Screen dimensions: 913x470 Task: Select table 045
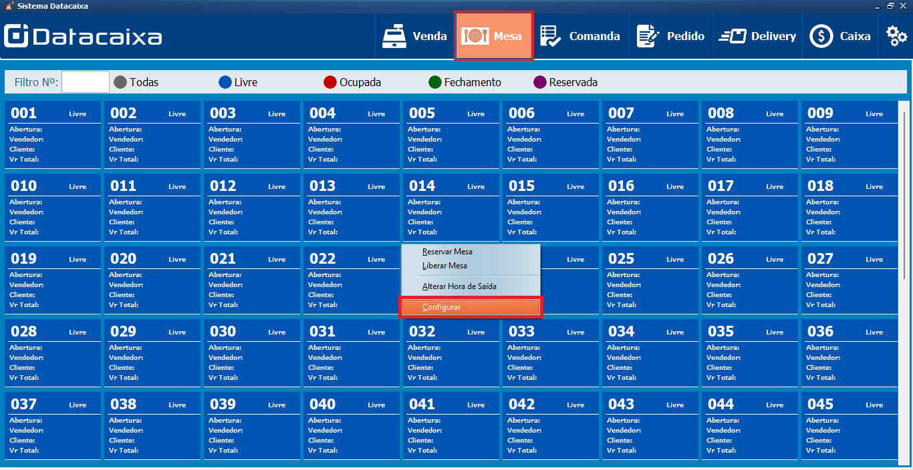coord(849,425)
